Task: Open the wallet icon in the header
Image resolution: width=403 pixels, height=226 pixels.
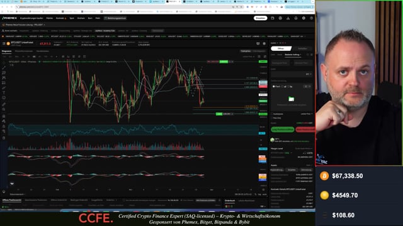Action: (273, 18)
